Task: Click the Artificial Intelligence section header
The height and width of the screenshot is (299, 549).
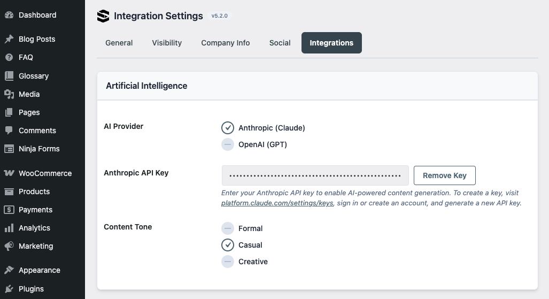Action: tap(146, 86)
